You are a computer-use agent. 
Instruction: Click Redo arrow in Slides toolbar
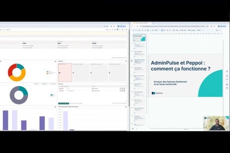pos(145,30)
